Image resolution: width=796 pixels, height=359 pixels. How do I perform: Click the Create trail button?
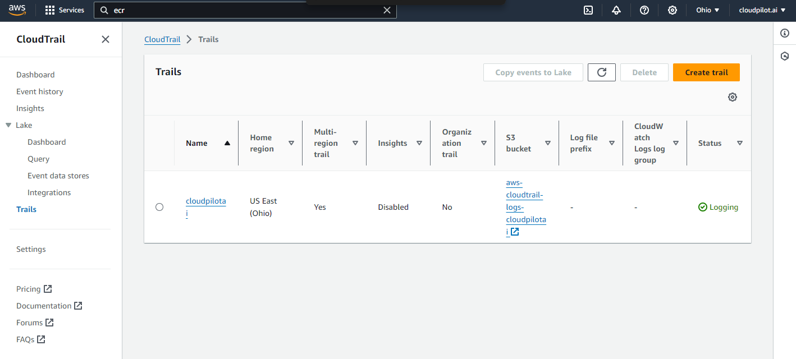(706, 72)
